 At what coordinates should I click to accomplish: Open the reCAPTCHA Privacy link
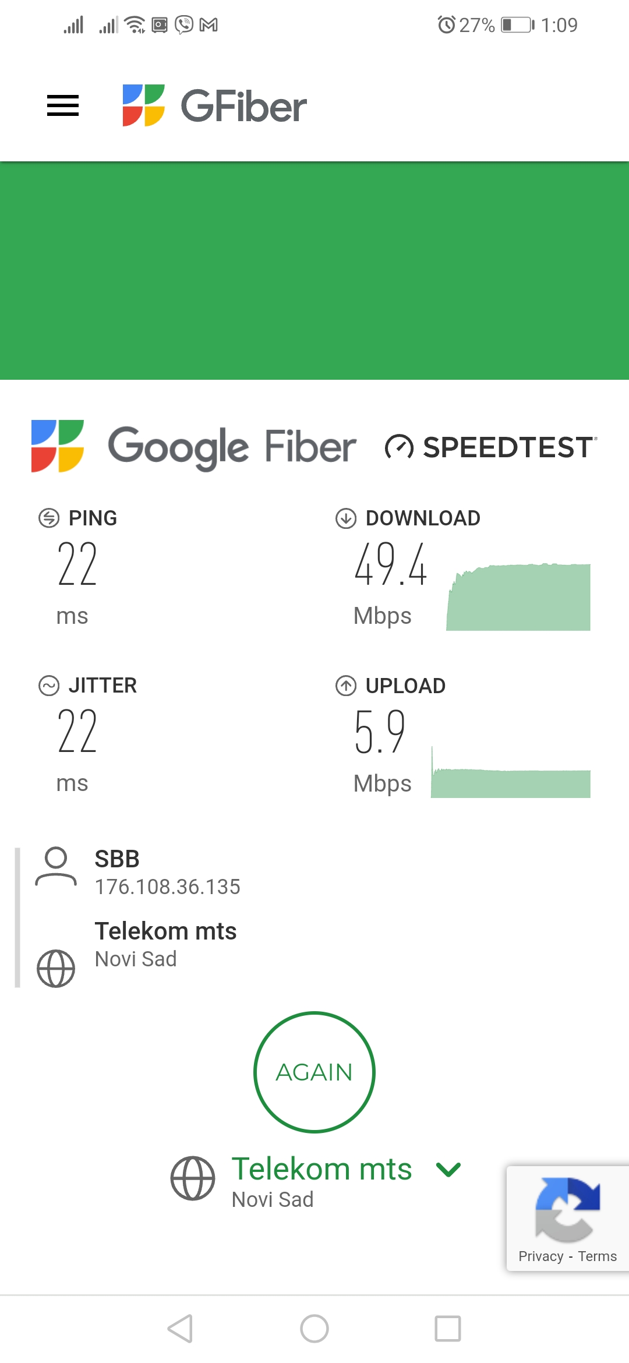541,1256
